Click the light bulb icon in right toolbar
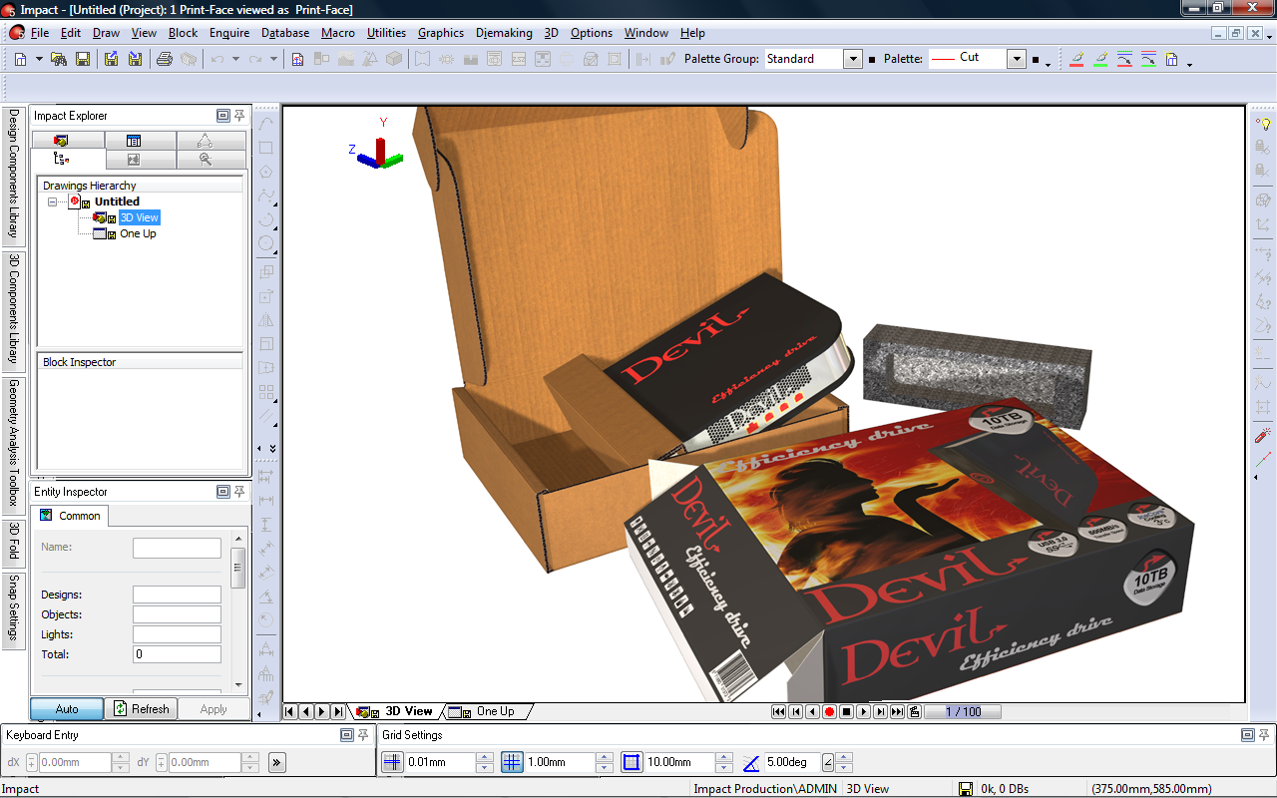The height and width of the screenshot is (798, 1277). pos(1263,124)
